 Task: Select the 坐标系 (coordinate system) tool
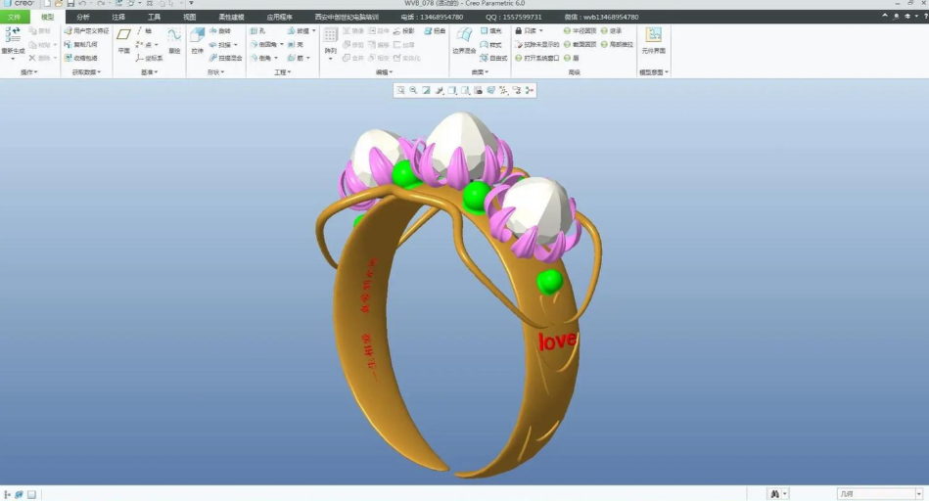(x=149, y=58)
